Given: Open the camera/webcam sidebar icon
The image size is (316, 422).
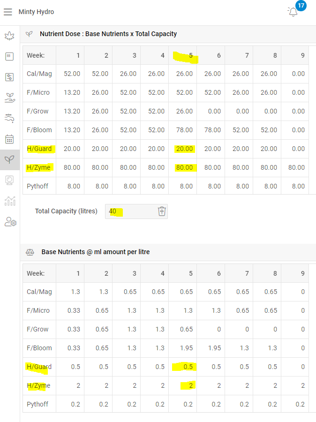Looking at the screenshot, I should [9, 180].
